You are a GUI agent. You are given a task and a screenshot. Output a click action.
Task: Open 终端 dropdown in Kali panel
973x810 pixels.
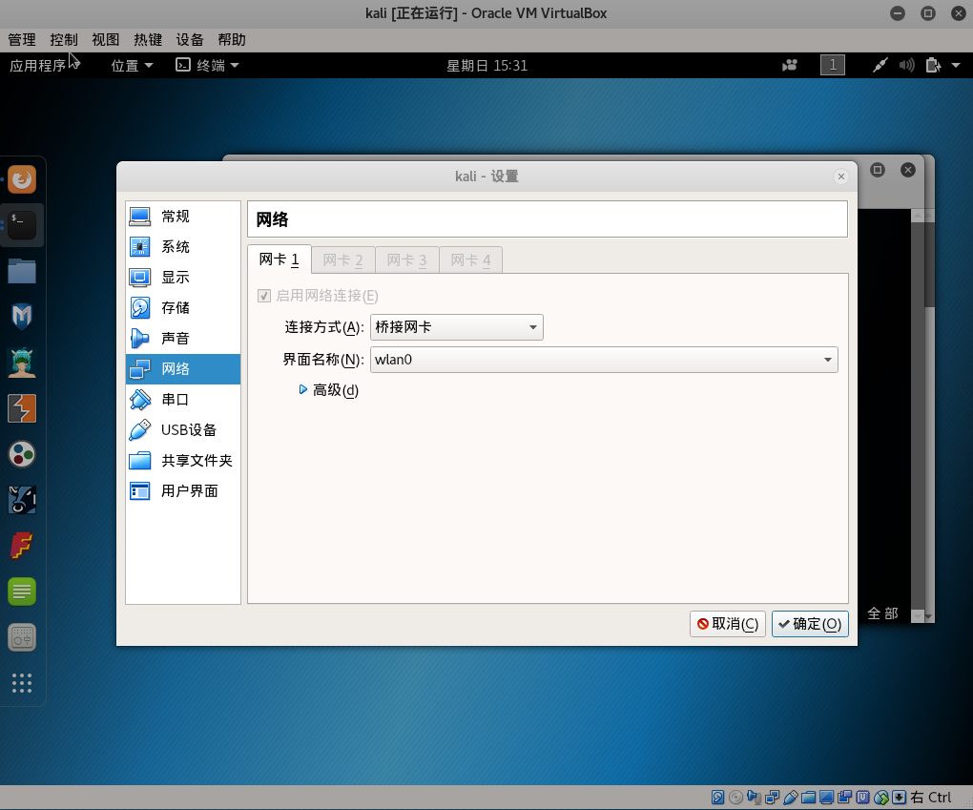coord(207,65)
